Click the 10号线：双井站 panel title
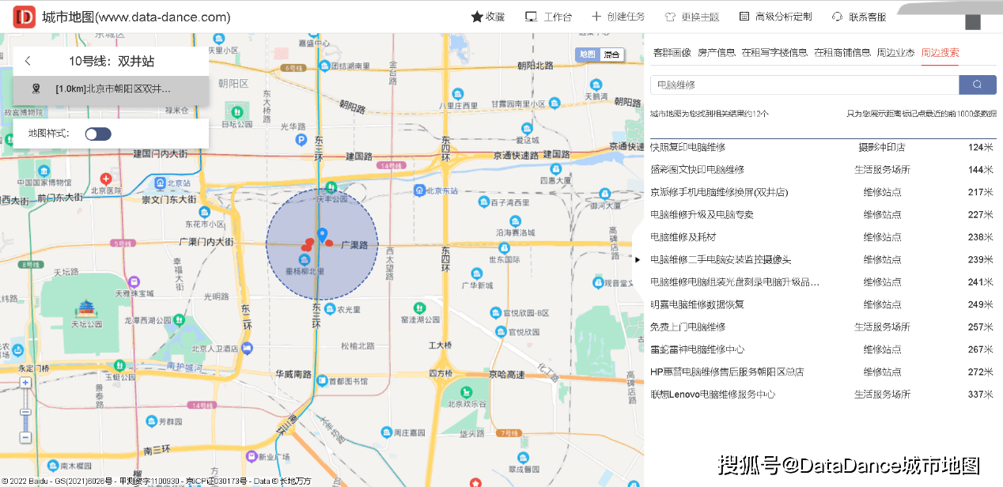This screenshot has width=1003, height=487. point(112,61)
